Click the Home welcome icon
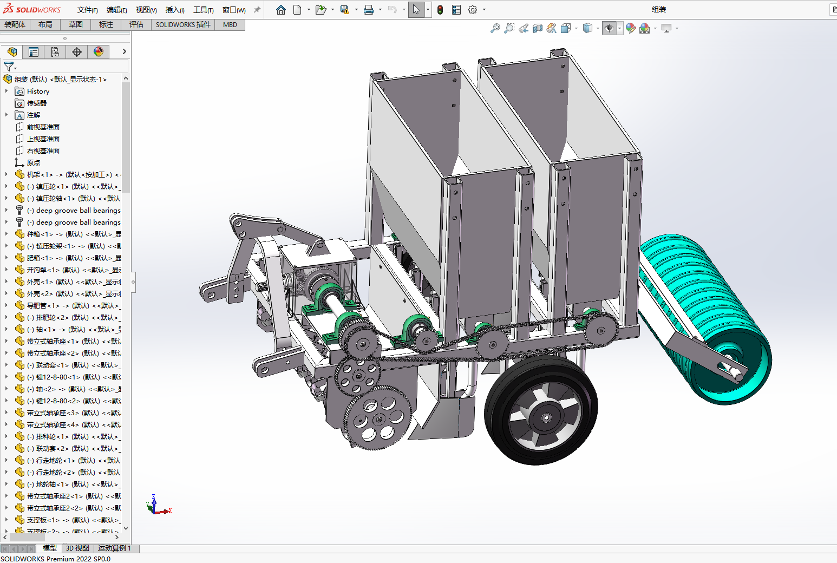The height and width of the screenshot is (563, 837). tap(280, 10)
